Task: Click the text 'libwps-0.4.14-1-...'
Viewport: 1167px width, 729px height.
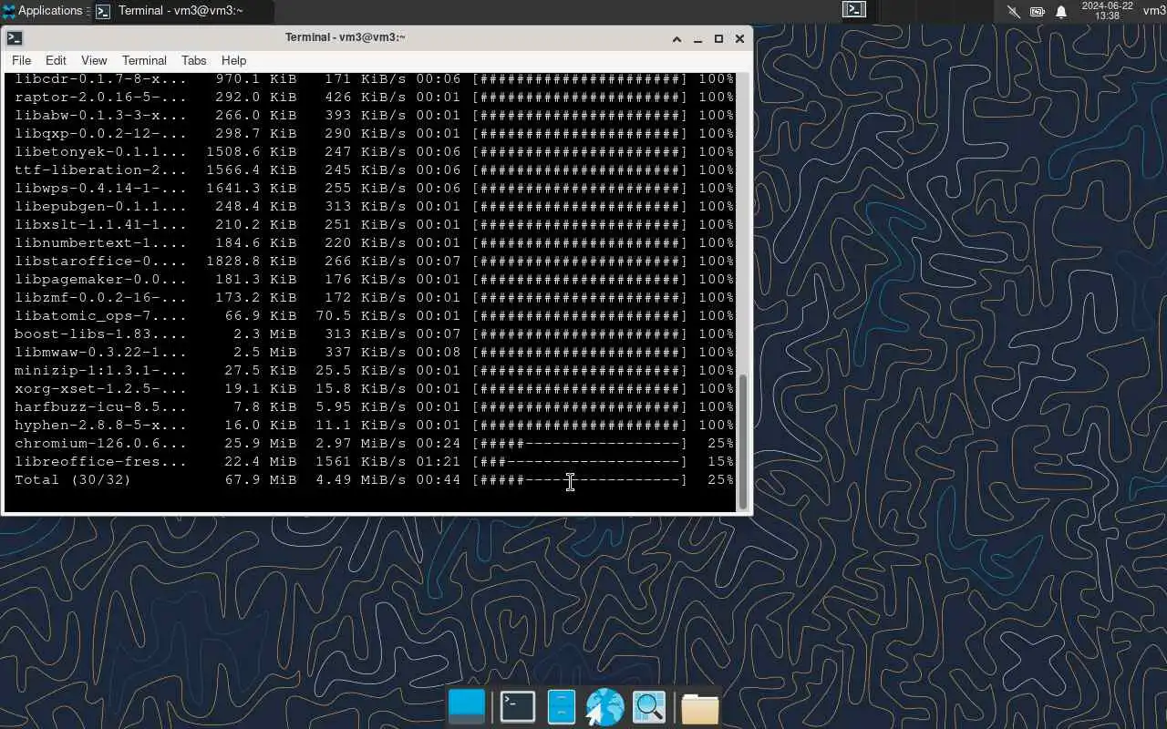Action: (100, 188)
